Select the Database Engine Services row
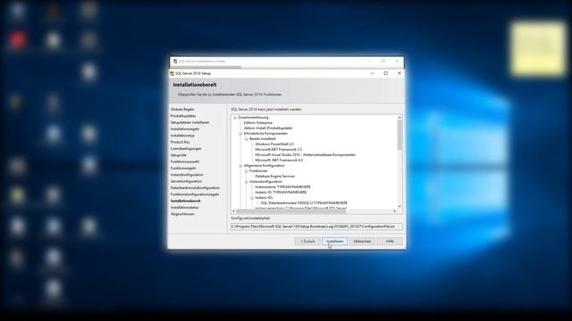 [274, 177]
